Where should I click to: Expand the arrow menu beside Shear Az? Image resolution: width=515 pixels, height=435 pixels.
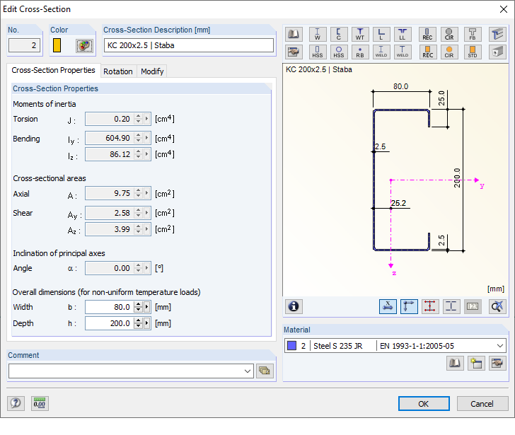147,229
